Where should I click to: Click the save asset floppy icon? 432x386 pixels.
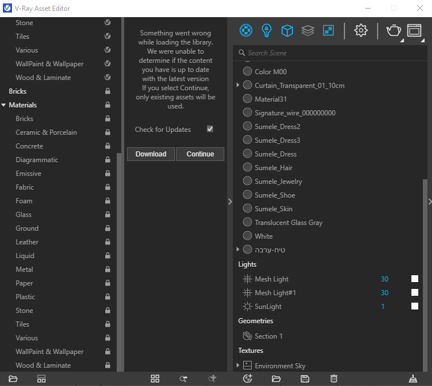pos(305,379)
